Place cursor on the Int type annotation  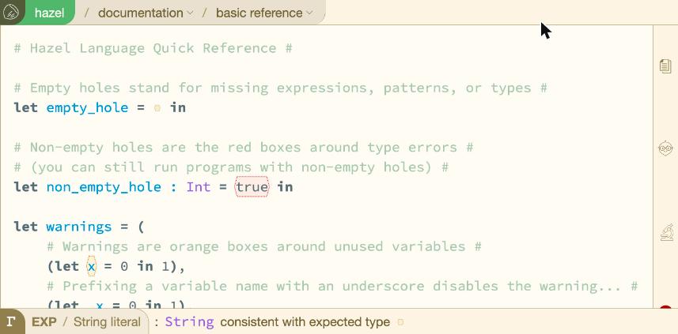coord(199,187)
